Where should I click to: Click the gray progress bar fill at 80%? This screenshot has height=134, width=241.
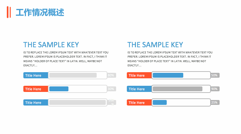pos(73,75)
